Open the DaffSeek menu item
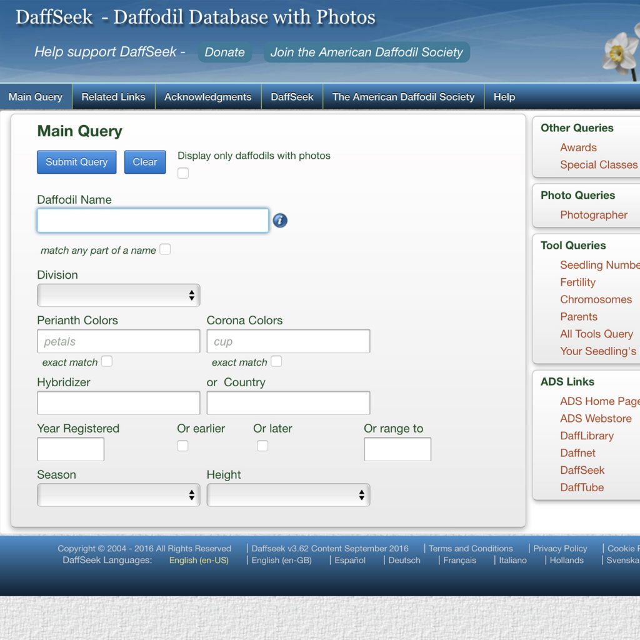The height and width of the screenshot is (640, 640). (292, 97)
